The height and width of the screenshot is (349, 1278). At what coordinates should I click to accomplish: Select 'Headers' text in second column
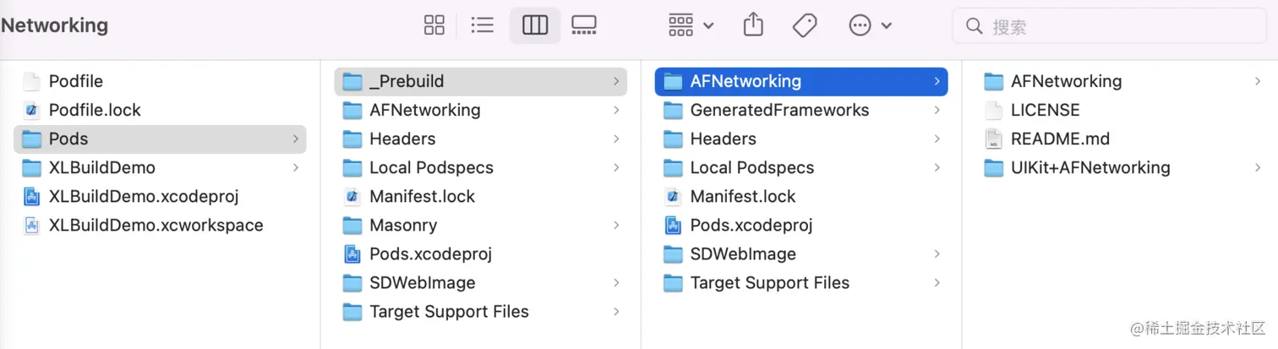pos(402,139)
